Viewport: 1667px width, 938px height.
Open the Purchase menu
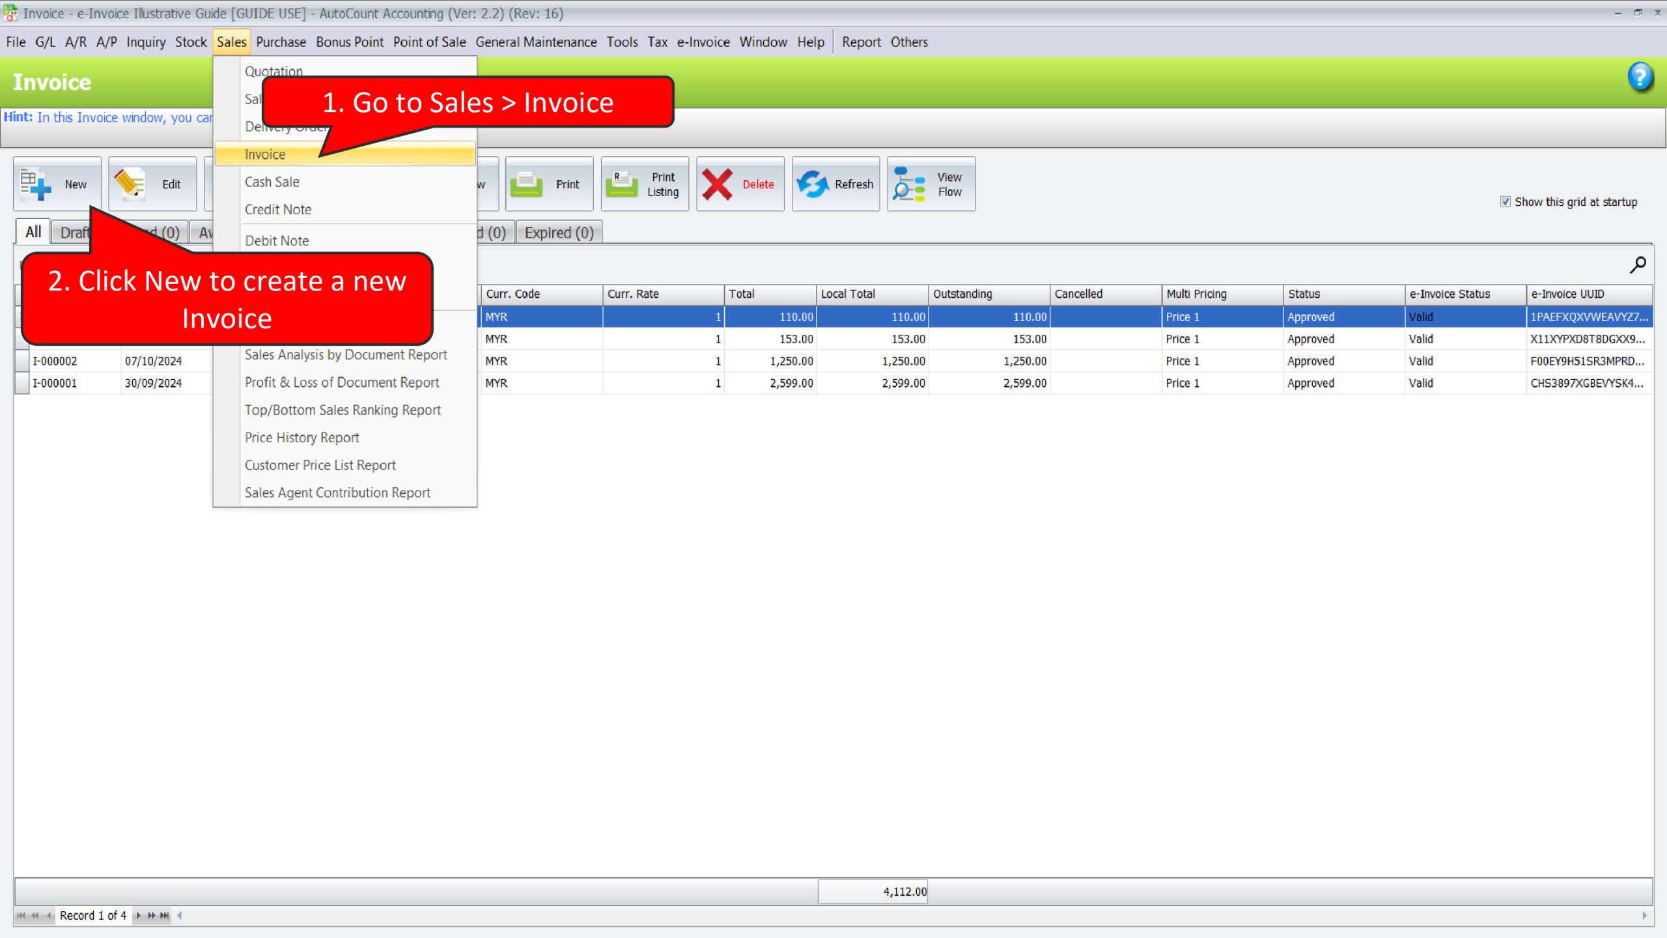tap(281, 42)
